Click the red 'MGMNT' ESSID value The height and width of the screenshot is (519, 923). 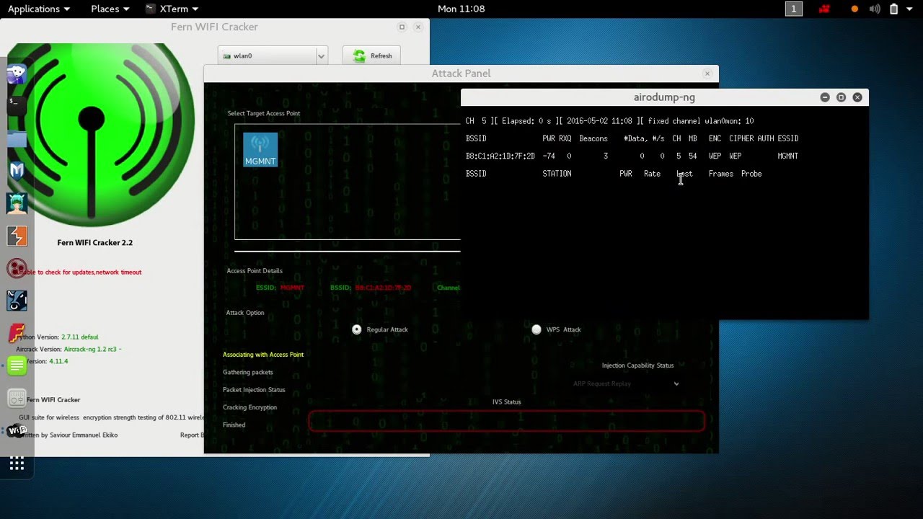pos(292,288)
